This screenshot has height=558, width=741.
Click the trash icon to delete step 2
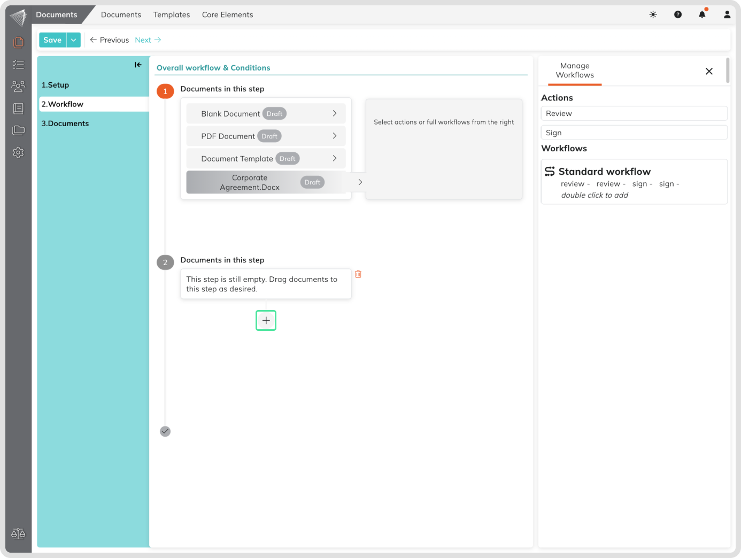pos(358,274)
